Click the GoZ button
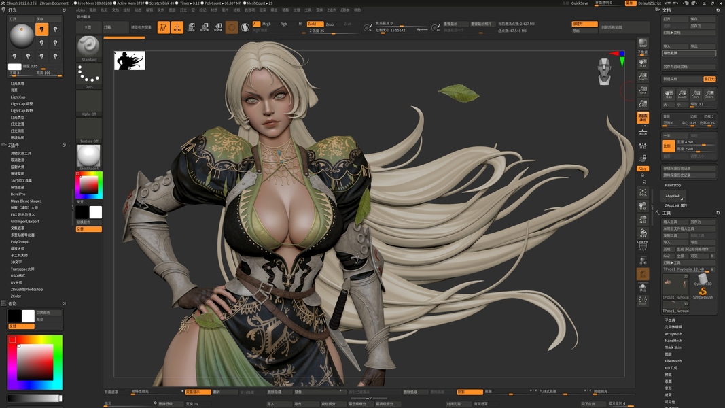 [668, 256]
